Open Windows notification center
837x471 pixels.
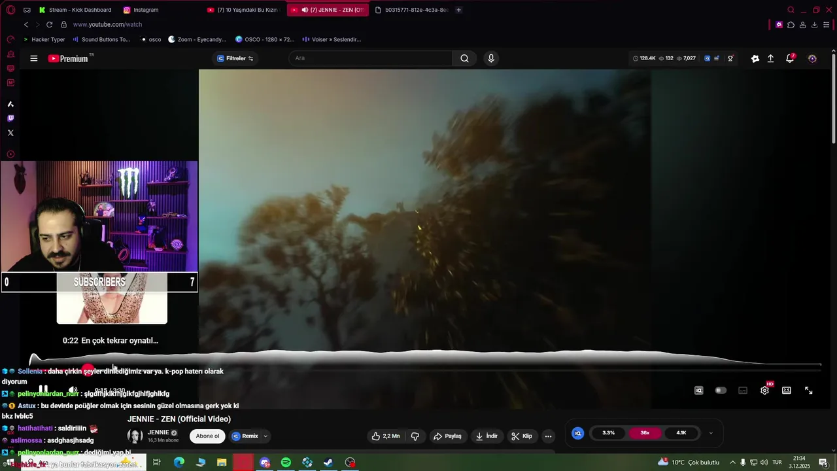tap(823, 462)
